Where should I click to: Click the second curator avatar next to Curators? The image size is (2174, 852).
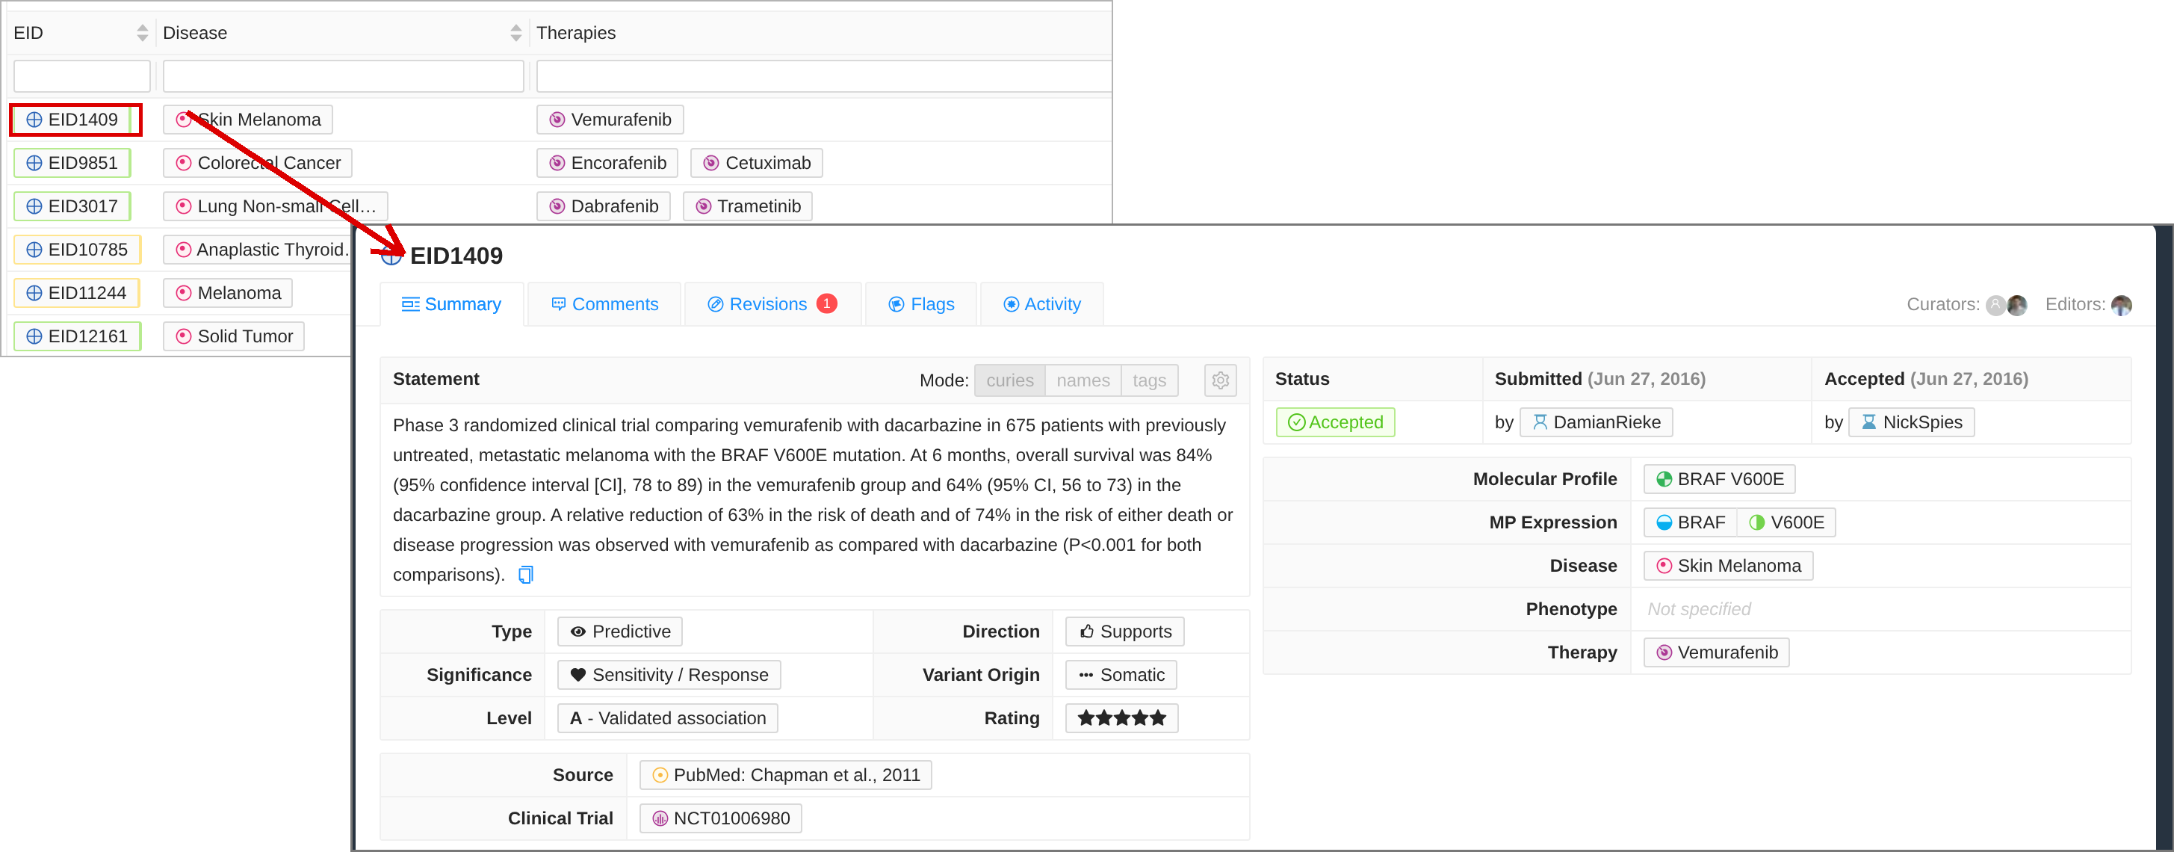[2017, 305]
